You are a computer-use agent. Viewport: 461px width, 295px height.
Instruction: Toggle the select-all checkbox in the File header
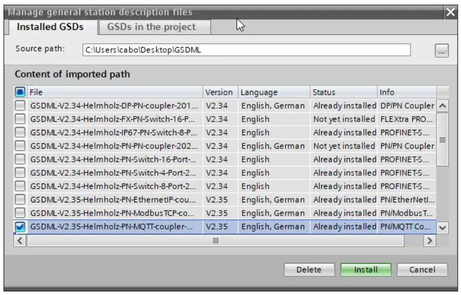coord(20,92)
